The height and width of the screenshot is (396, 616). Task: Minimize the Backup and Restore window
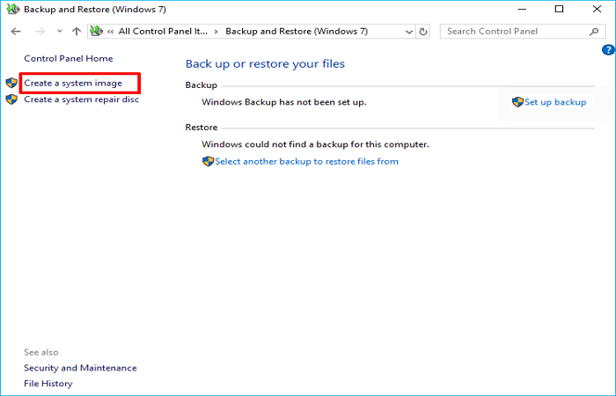tap(522, 9)
